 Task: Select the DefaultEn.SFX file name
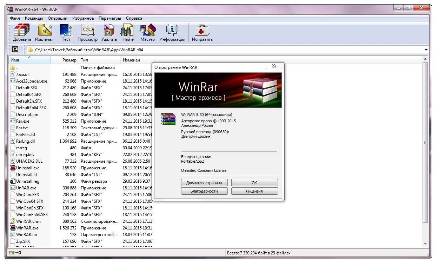pos(29,101)
